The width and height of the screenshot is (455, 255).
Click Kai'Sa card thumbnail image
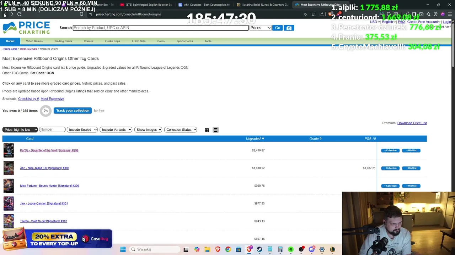coord(9,150)
